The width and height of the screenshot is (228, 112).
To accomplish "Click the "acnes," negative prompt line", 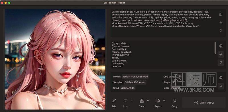I will tap(115, 58).
